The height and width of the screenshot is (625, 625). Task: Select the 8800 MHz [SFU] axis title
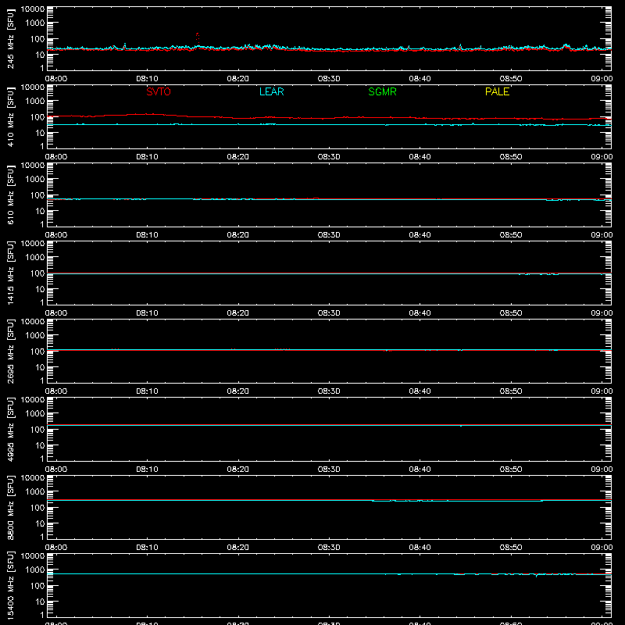10,507
